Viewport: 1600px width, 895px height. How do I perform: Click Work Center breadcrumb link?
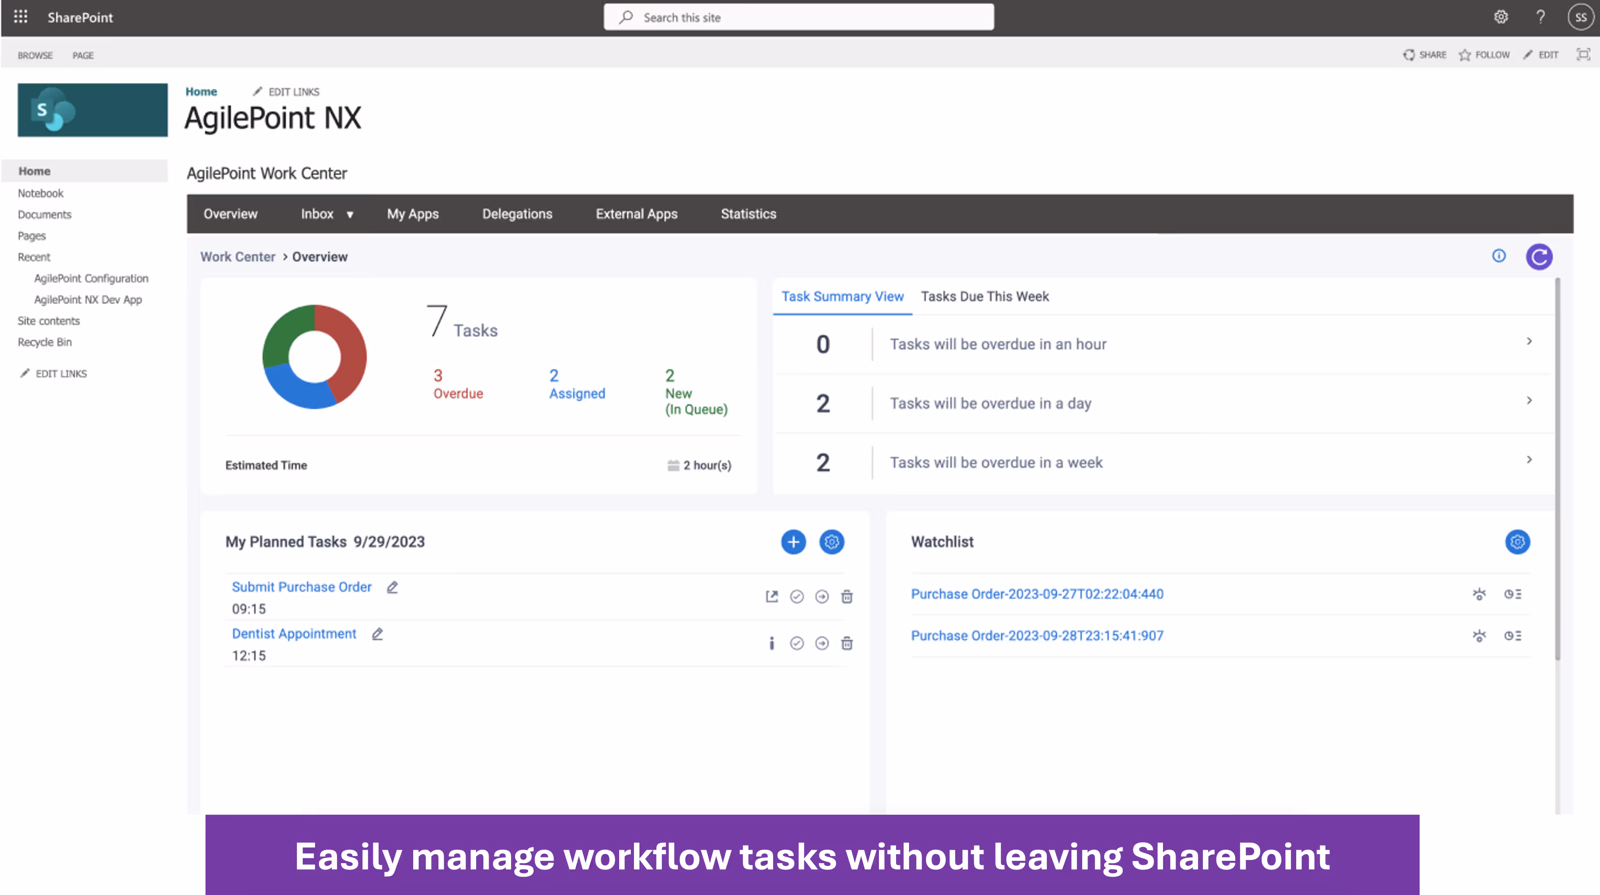(237, 256)
